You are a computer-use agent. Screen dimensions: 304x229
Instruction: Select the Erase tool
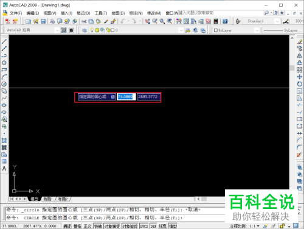pyautogui.click(x=299, y=41)
